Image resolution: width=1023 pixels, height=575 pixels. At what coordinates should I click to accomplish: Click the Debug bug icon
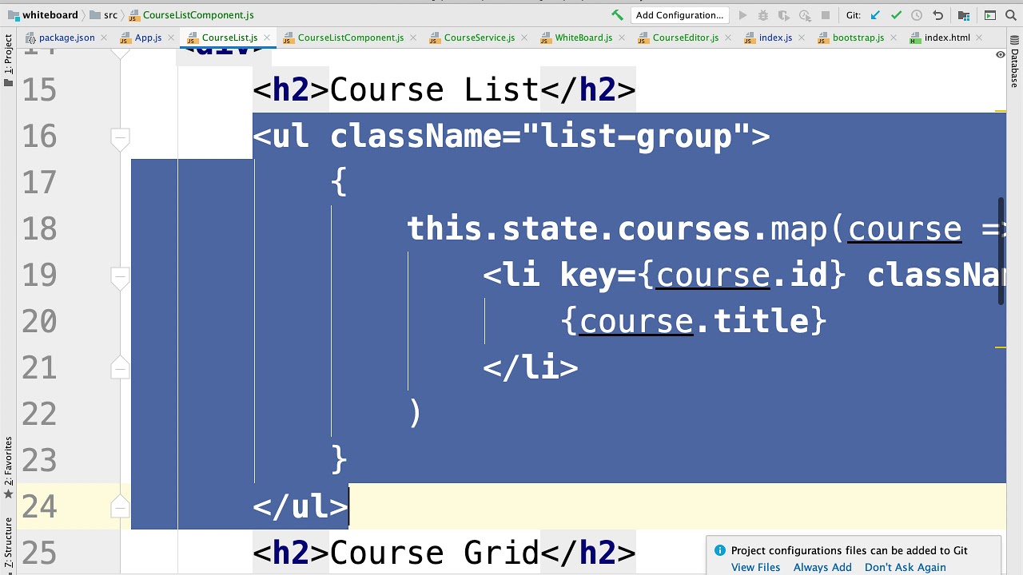[x=763, y=15]
